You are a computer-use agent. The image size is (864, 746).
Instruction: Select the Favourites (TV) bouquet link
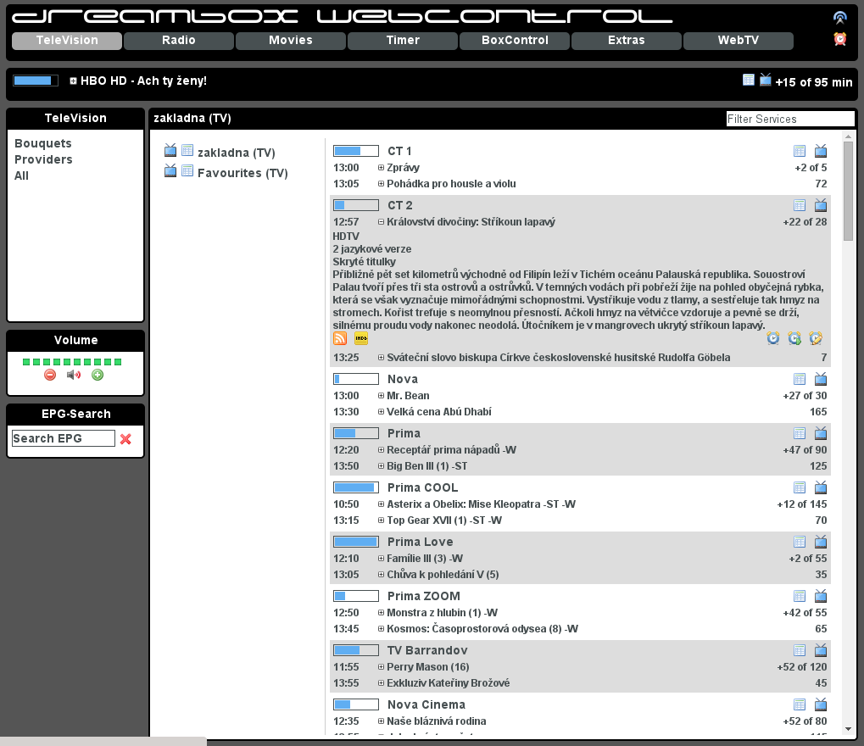click(x=242, y=173)
